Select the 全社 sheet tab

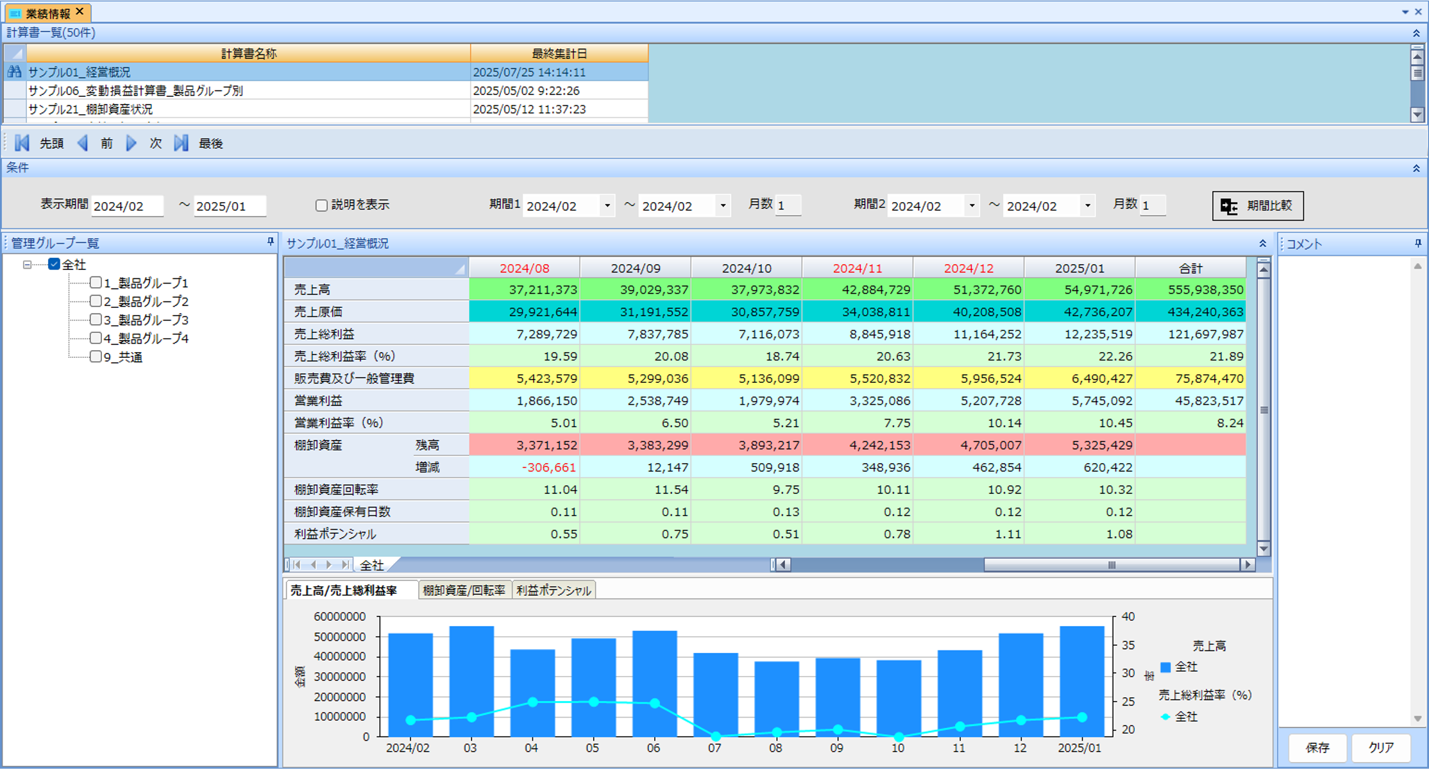pyautogui.click(x=372, y=564)
